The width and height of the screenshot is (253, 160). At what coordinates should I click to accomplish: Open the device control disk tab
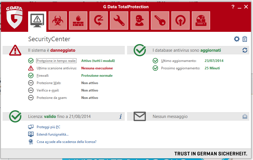coord(201,20)
